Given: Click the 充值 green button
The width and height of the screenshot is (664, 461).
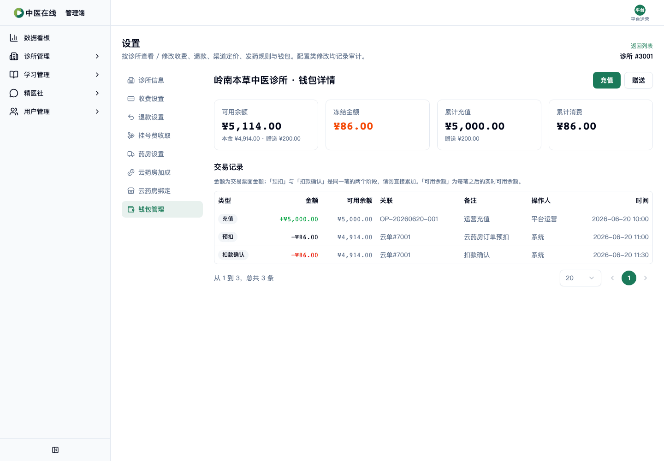Looking at the screenshot, I should click(x=607, y=80).
